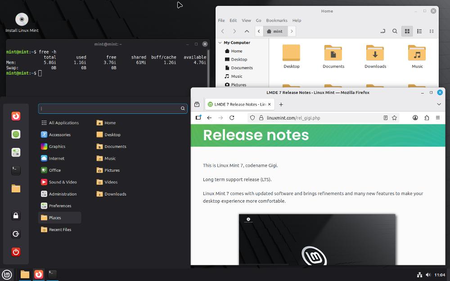Open Go menu in Files window
450x281 pixels.
tap(259, 21)
